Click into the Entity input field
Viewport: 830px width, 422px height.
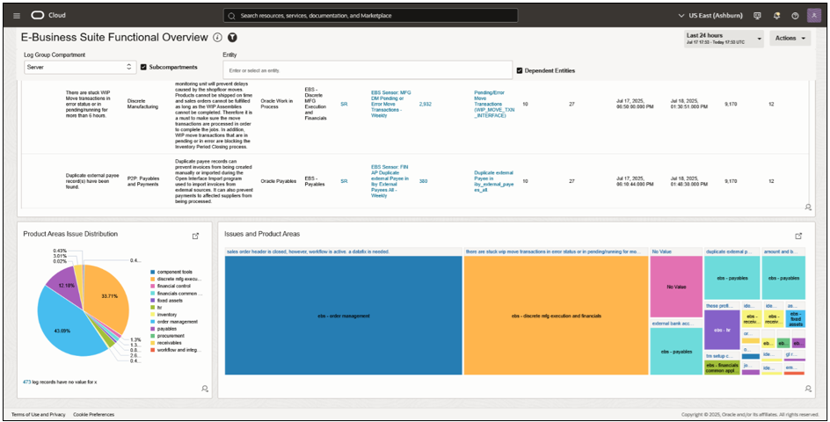click(368, 69)
